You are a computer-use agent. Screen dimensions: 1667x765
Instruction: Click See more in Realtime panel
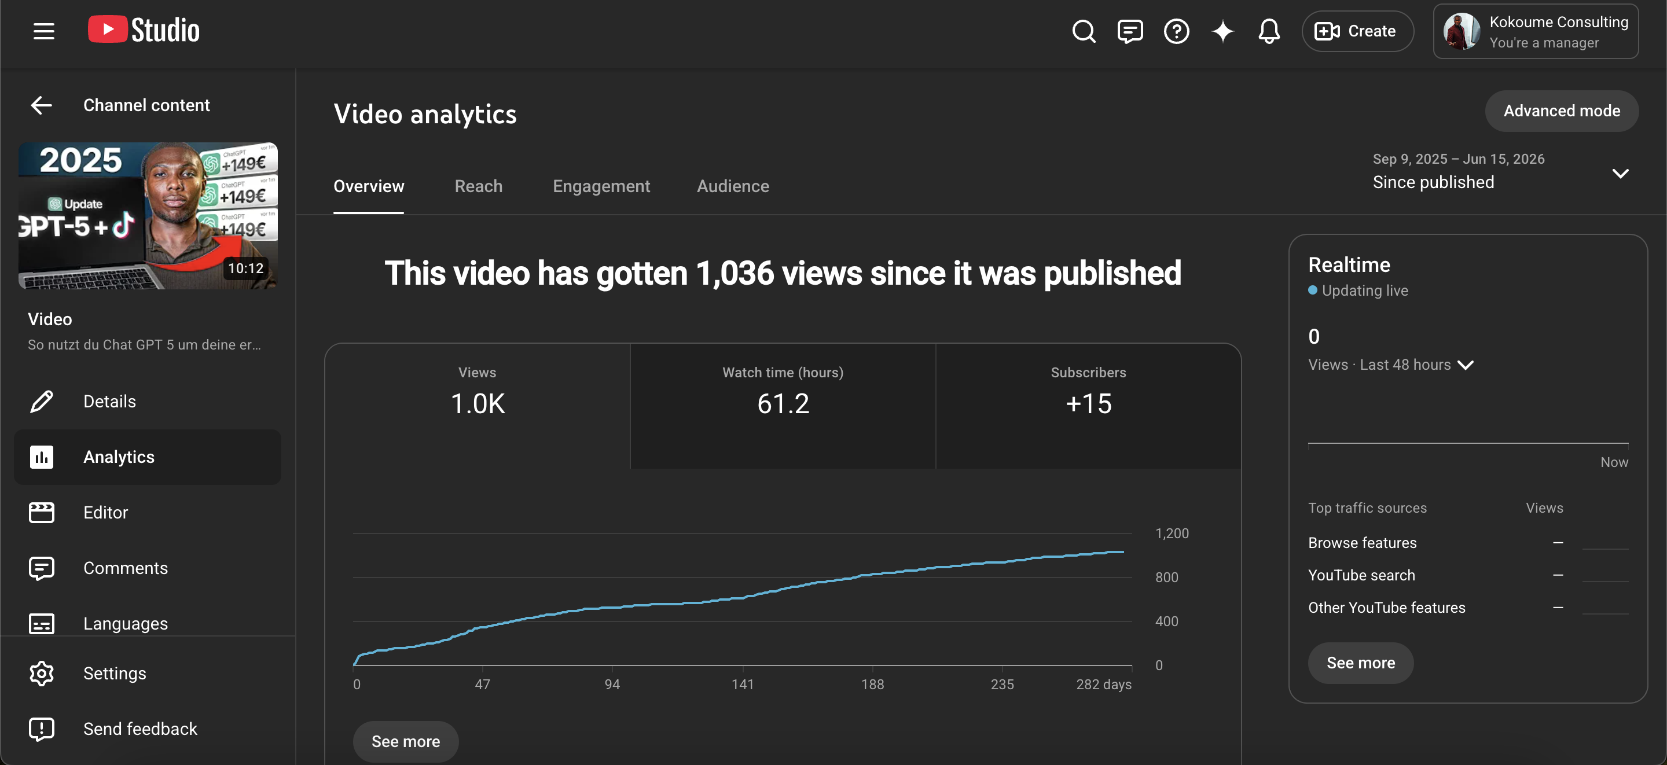(1360, 663)
